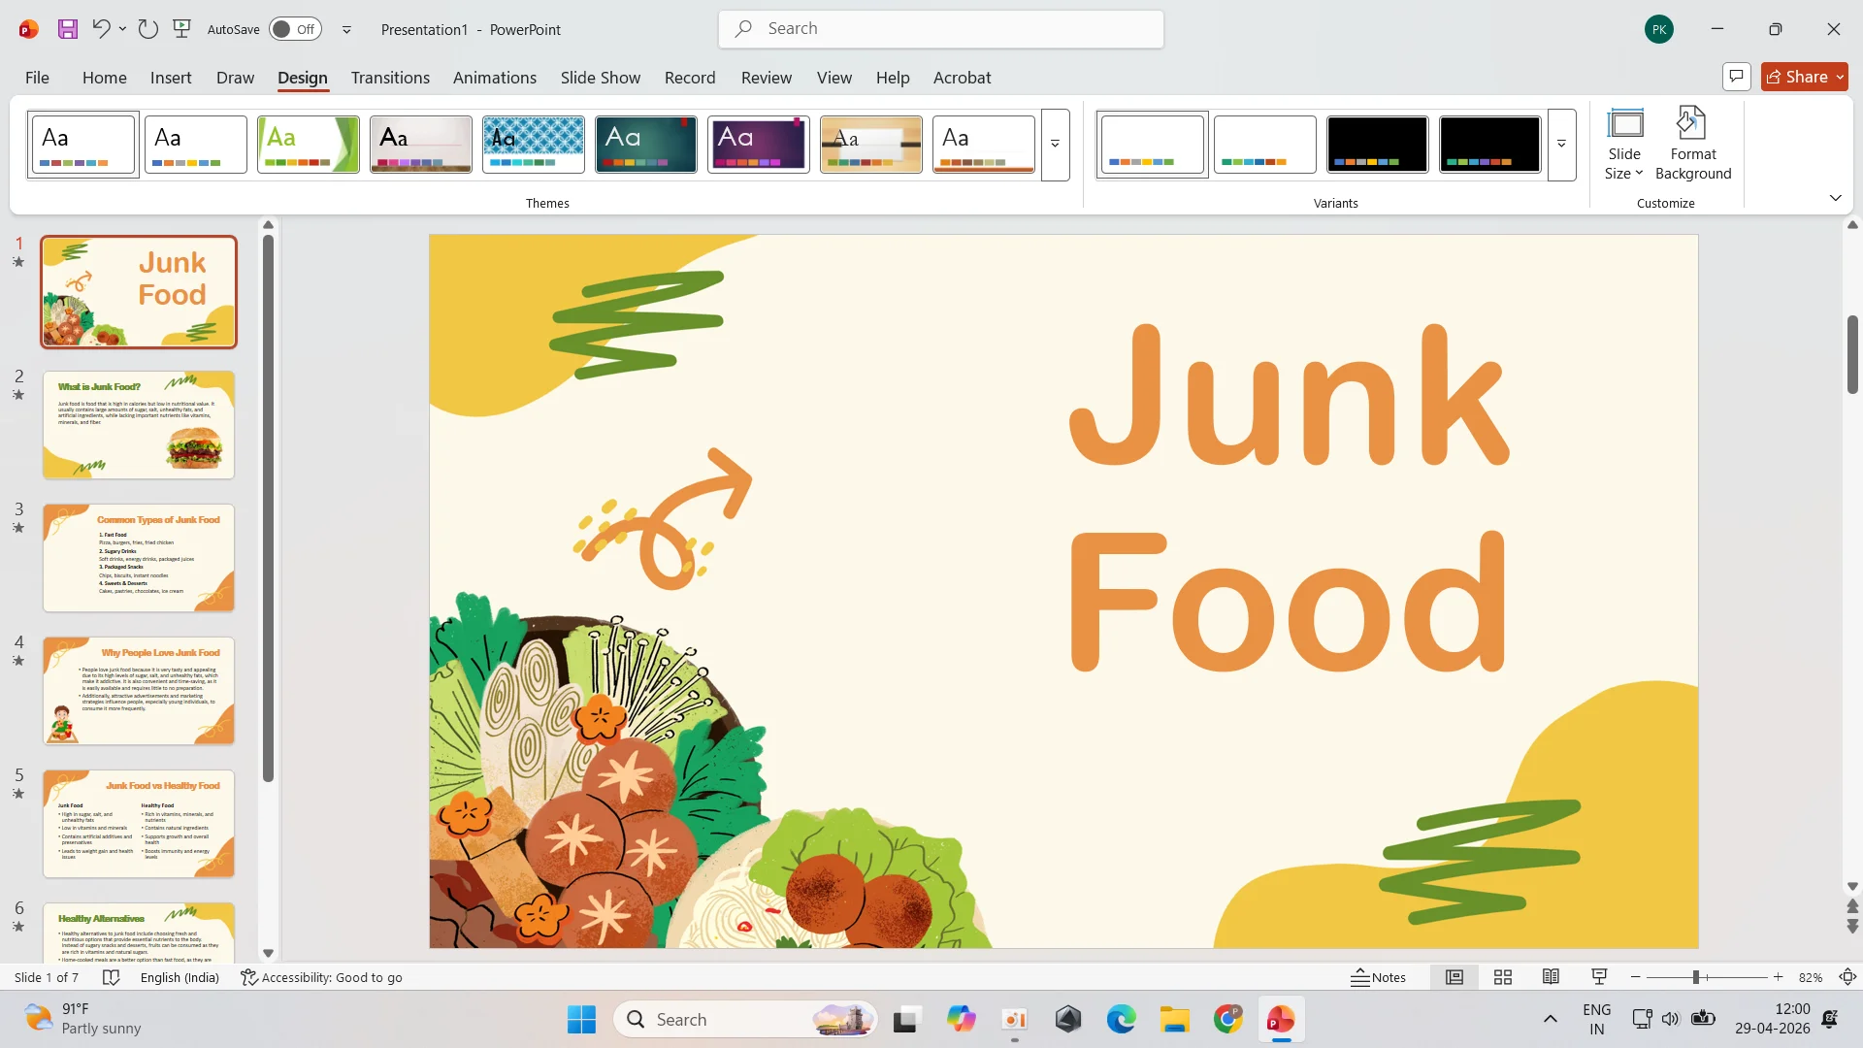Open the Transitions tab
Viewport: 1863px width, 1048px height.
coord(390,78)
